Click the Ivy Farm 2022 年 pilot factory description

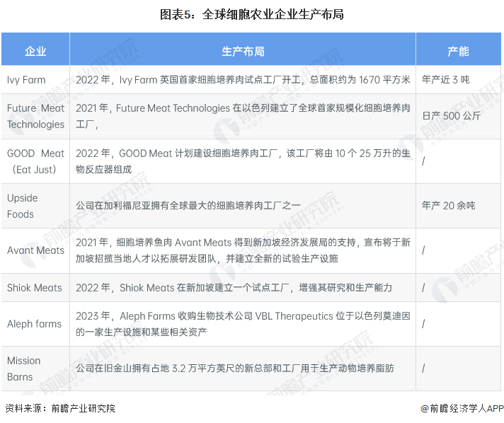pyautogui.click(x=243, y=80)
